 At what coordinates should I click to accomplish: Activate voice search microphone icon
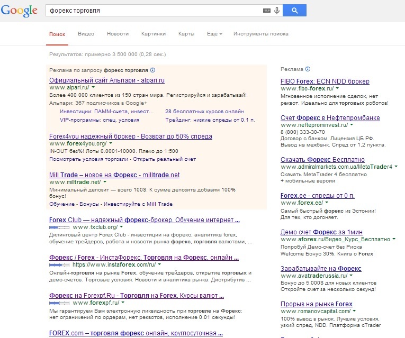click(277, 11)
